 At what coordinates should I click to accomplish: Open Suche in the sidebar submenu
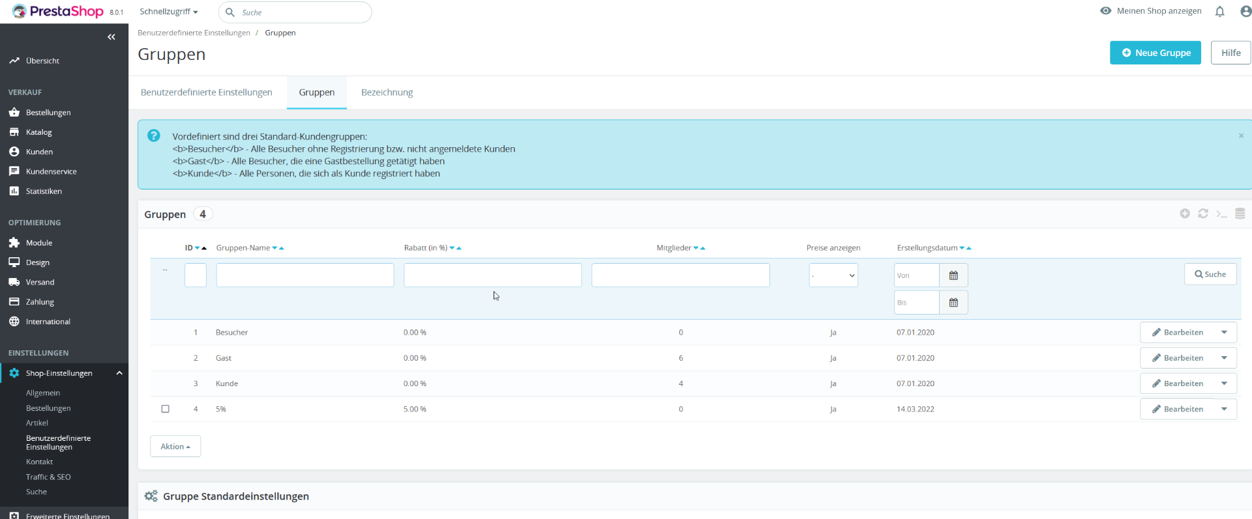tap(37, 492)
